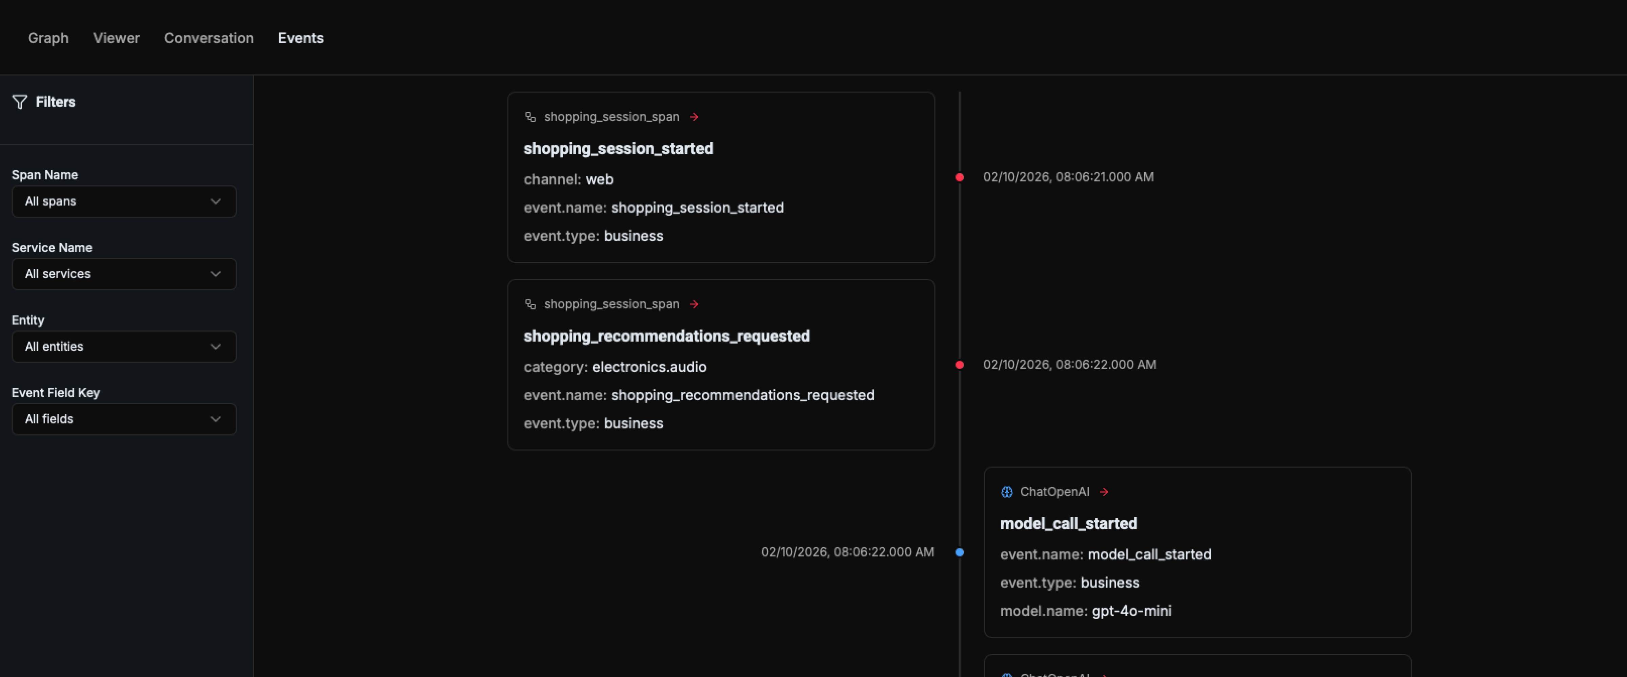
Task: Click the red arrow beside the first shopping_session_span label
Action: pyautogui.click(x=695, y=116)
